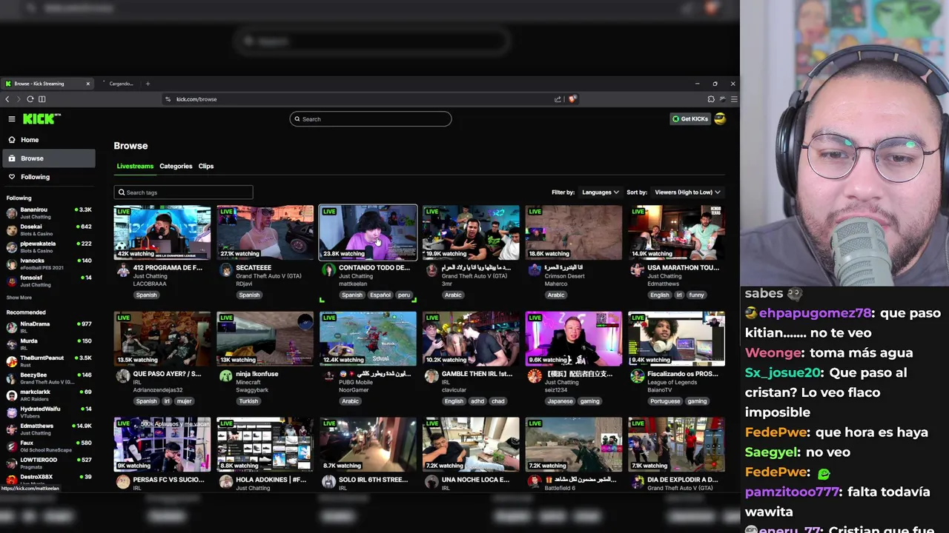Open the Following page in sidebar
The height and width of the screenshot is (533, 949).
click(x=49, y=177)
